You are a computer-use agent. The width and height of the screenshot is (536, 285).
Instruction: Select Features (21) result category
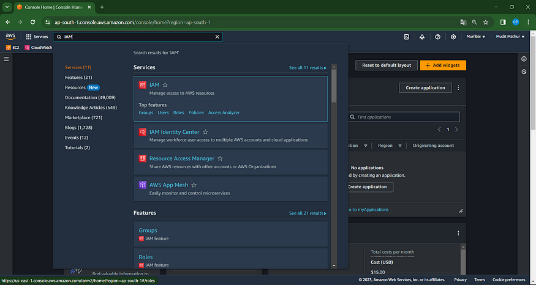78,78
